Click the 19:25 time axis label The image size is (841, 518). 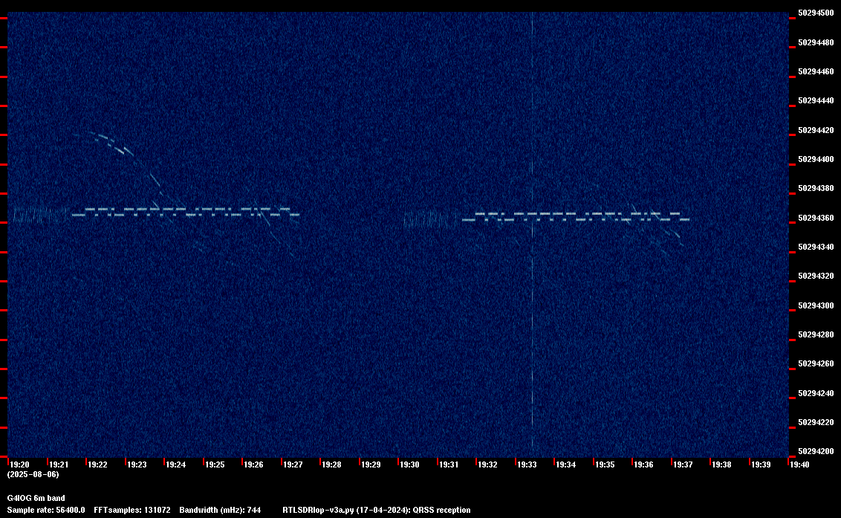[215, 464]
